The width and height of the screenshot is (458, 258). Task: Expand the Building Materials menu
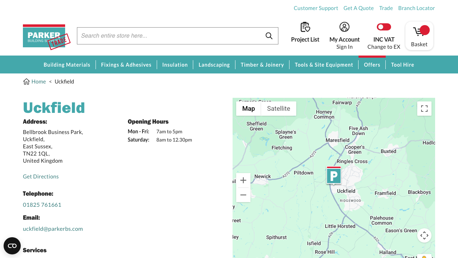pos(67,65)
